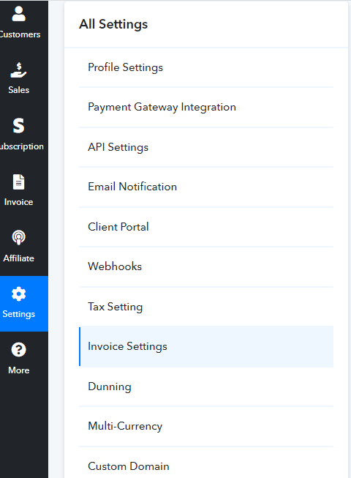The image size is (351, 478).
Task: Open Profile Settings
Action: point(206,67)
